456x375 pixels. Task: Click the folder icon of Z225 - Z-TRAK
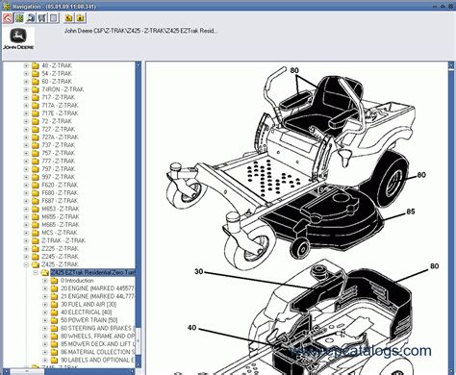click(x=36, y=249)
